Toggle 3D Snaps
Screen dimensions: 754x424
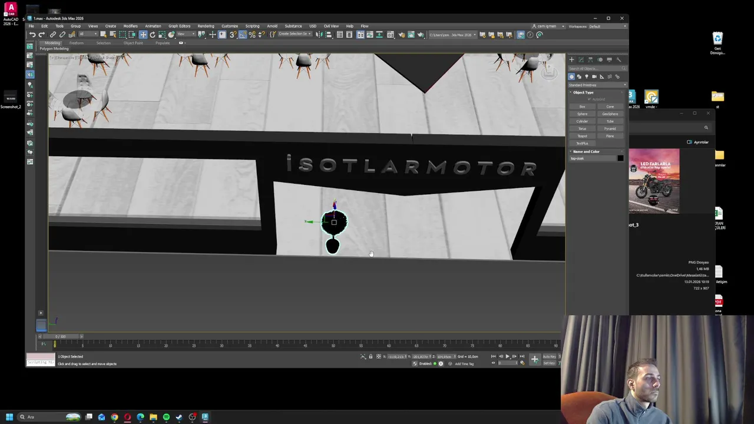pos(233,34)
